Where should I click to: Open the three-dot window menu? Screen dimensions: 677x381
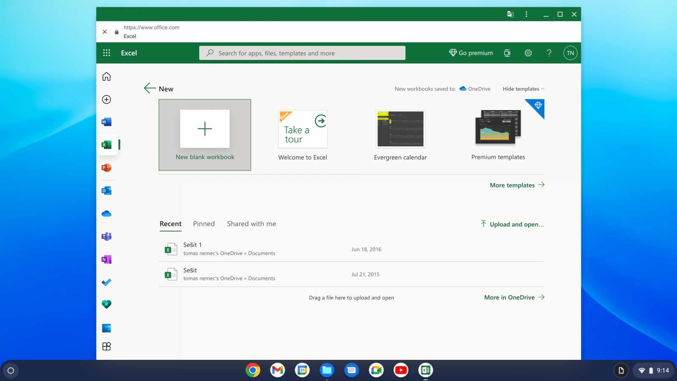click(526, 14)
